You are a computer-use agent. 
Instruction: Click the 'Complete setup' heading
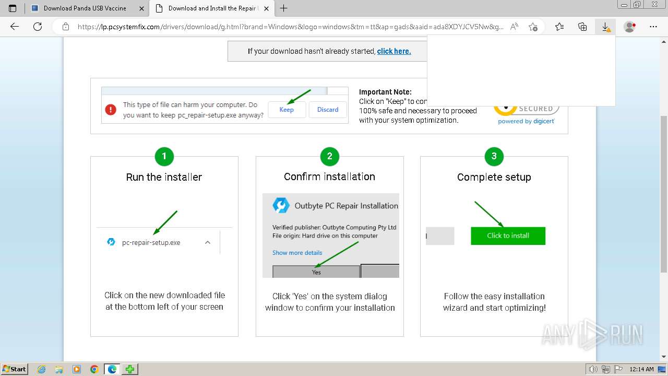[x=494, y=177]
